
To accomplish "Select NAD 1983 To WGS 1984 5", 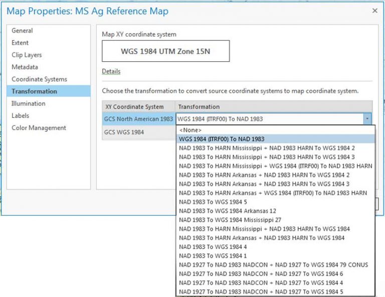I will [213, 202].
